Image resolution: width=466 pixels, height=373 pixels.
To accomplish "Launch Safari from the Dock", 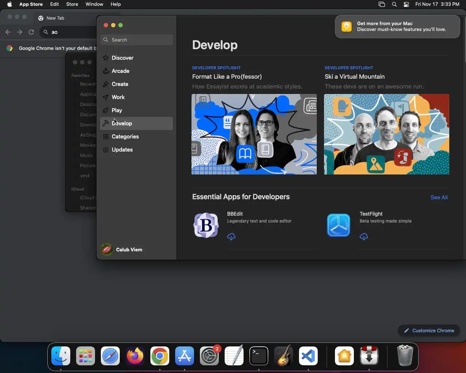I will pyautogui.click(x=110, y=356).
